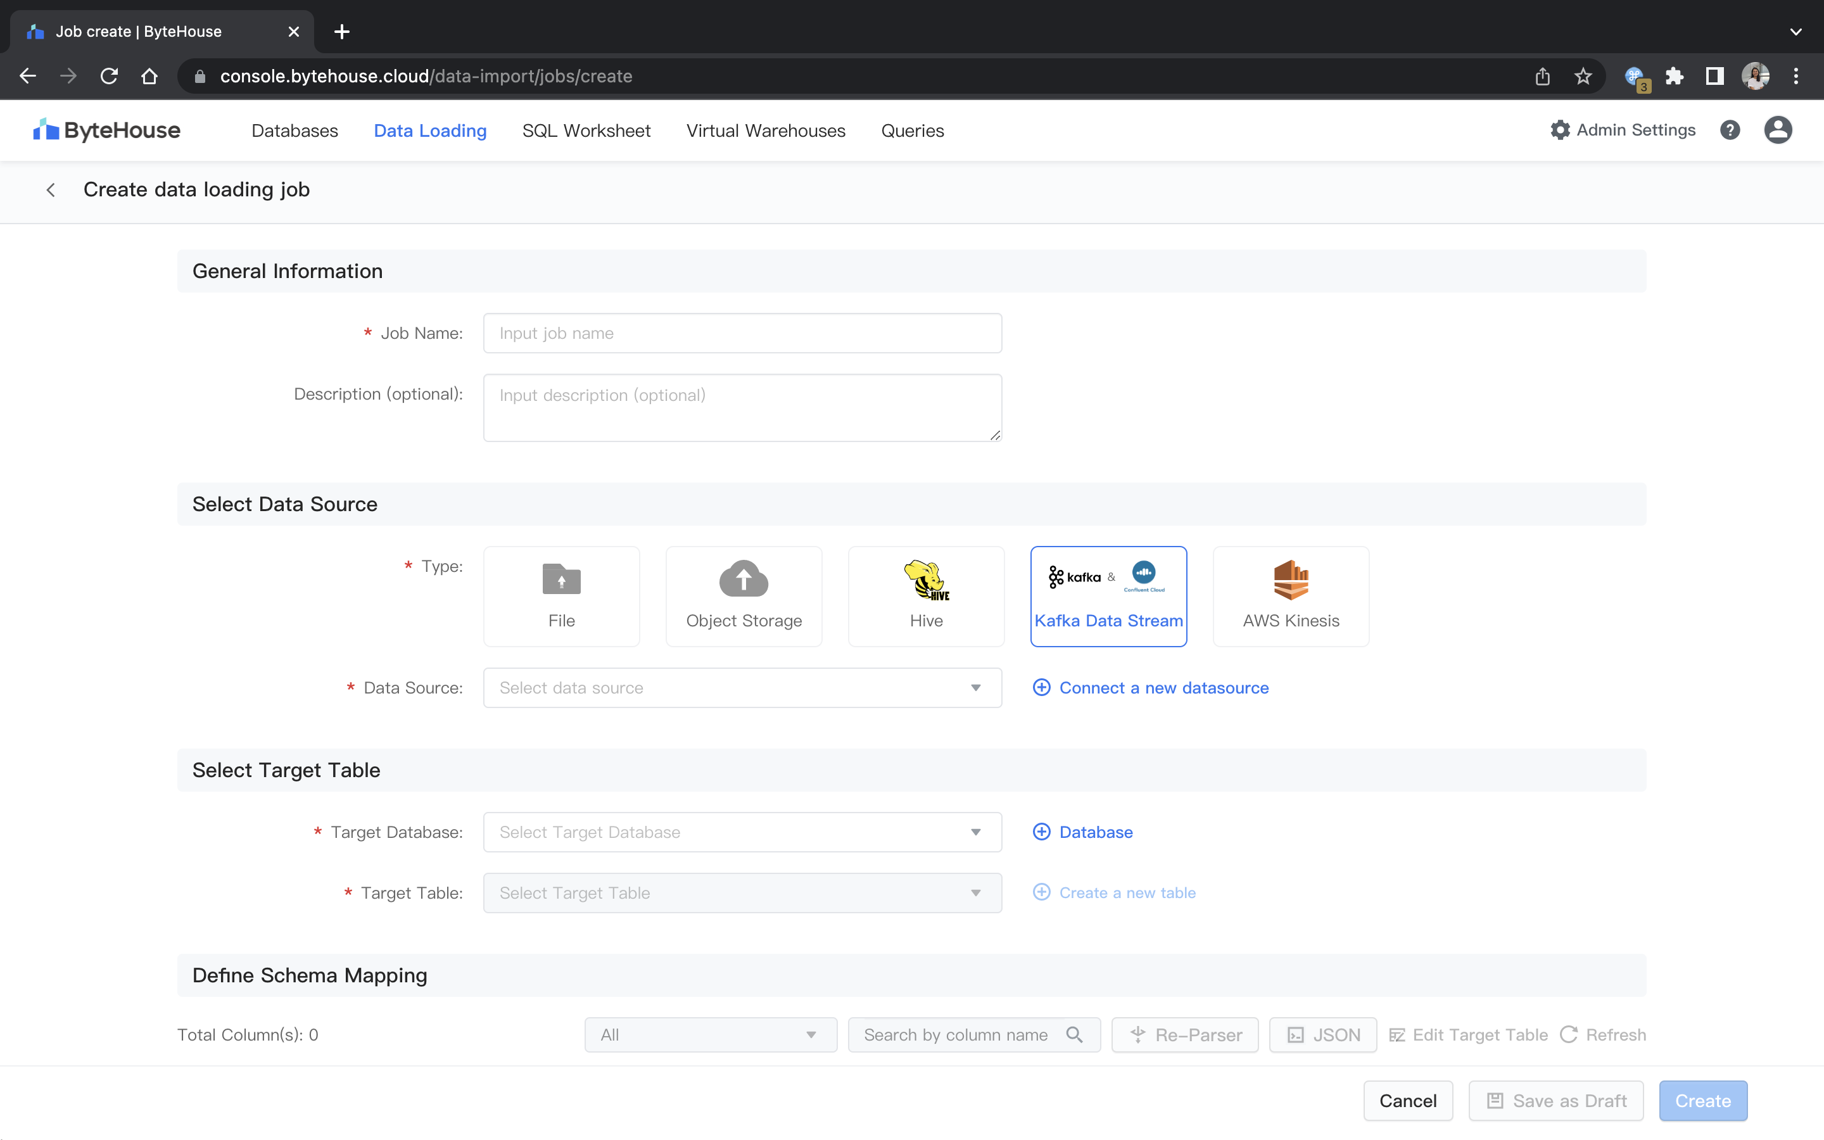Open the help question mark icon
The image size is (1824, 1140).
point(1729,130)
